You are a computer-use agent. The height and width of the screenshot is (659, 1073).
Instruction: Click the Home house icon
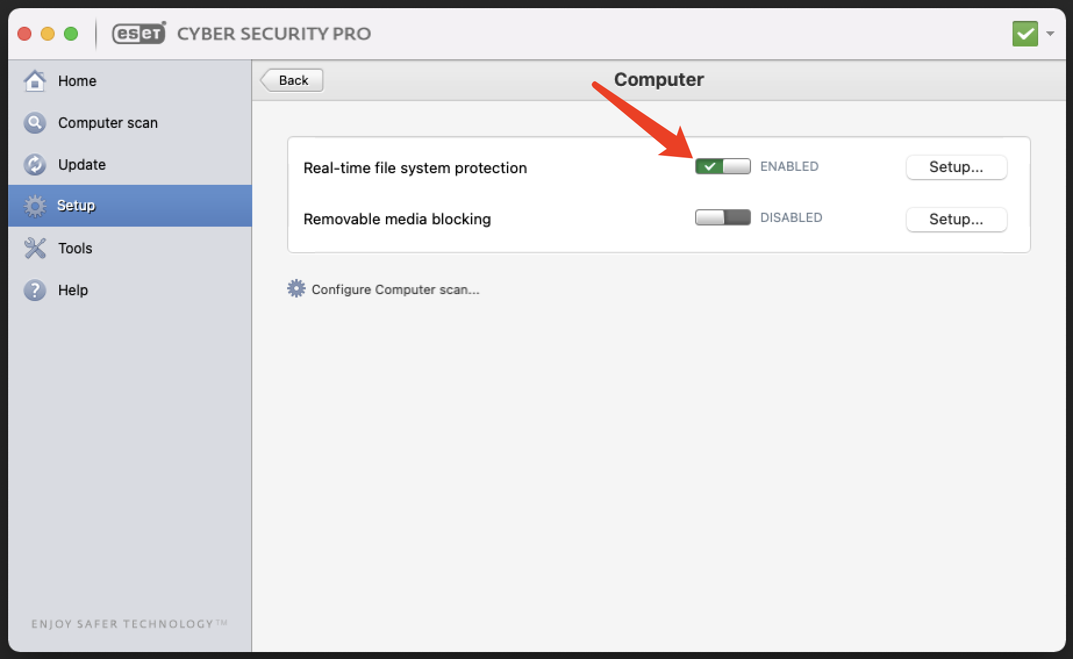click(35, 81)
